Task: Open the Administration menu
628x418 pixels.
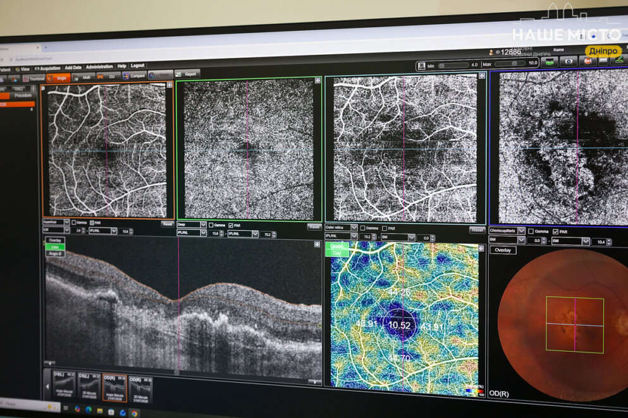Action: (x=99, y=67)
